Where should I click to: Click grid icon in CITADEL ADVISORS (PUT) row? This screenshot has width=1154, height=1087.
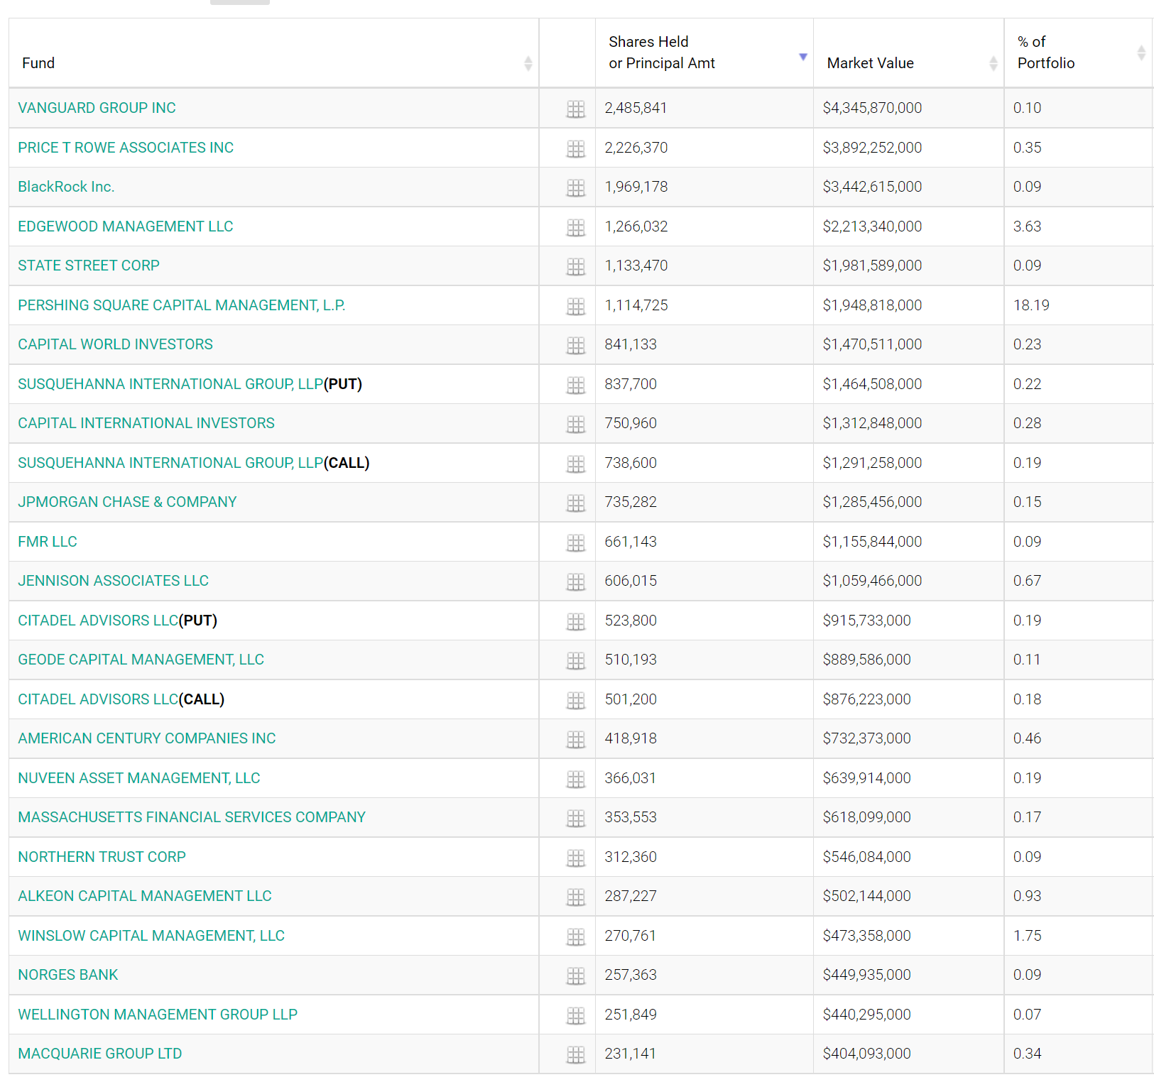pos(576,621)
